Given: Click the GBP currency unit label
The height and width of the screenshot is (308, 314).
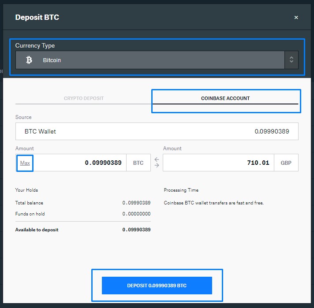Looking at the screenshot, I should [286, 163].
